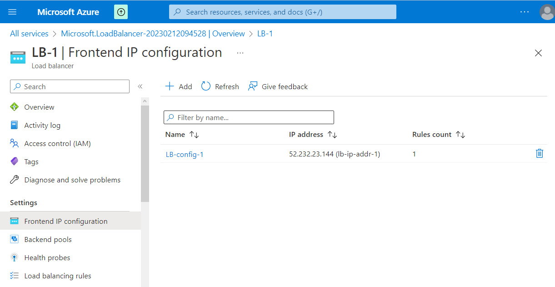Viewport: 555px width, 287px height.
Task: Close the Frontend IP configuration blade
Action: [x=538, y=53]
